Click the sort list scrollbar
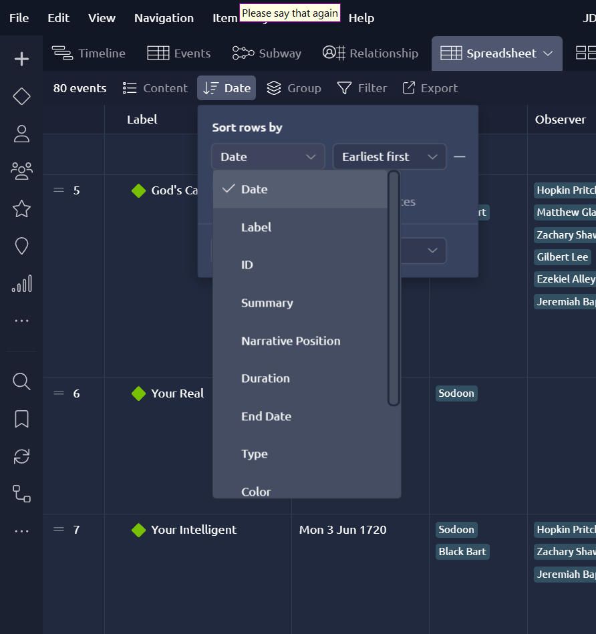The image size is (596, 634). 394,288
